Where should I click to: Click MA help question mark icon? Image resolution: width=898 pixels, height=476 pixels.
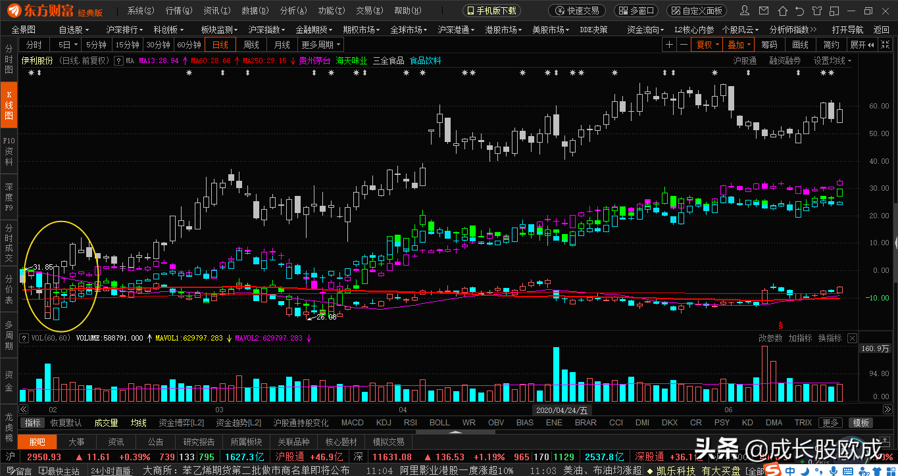coord(118,60)
